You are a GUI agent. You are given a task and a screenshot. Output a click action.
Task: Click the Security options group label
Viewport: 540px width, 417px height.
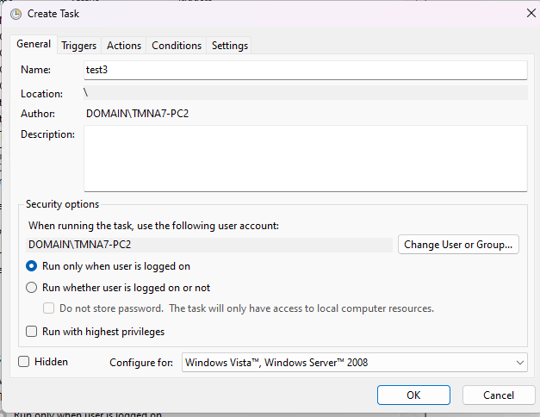pyautogui.click(x=62, y=204)
